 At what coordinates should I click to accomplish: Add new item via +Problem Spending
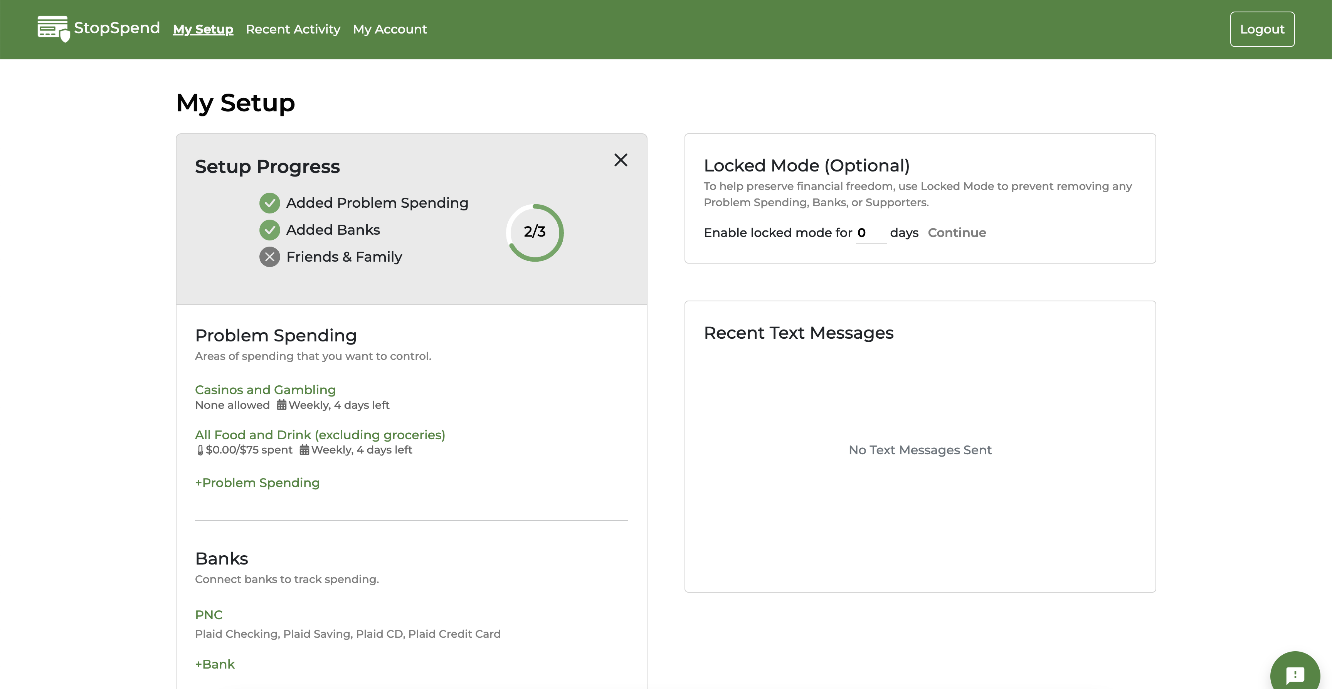(x=257, y=483)
